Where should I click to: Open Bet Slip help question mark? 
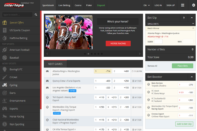click(x=184, y=18)
